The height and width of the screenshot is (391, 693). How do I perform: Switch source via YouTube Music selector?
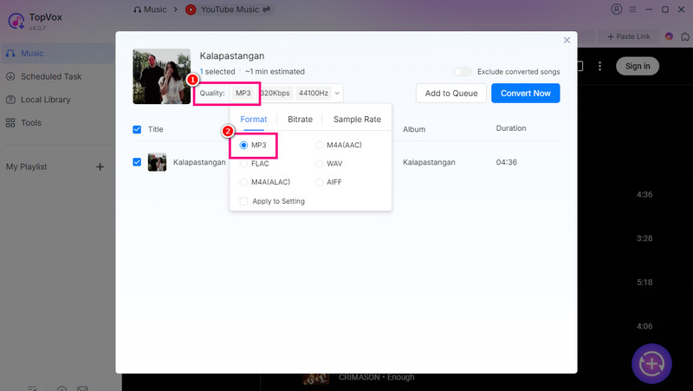click(x=228, y=10)
